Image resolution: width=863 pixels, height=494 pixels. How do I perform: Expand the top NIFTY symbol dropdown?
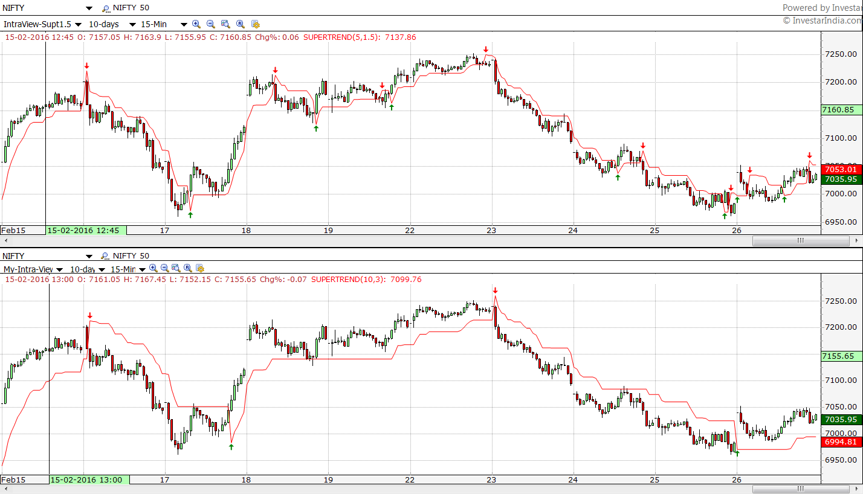(89, 8)
